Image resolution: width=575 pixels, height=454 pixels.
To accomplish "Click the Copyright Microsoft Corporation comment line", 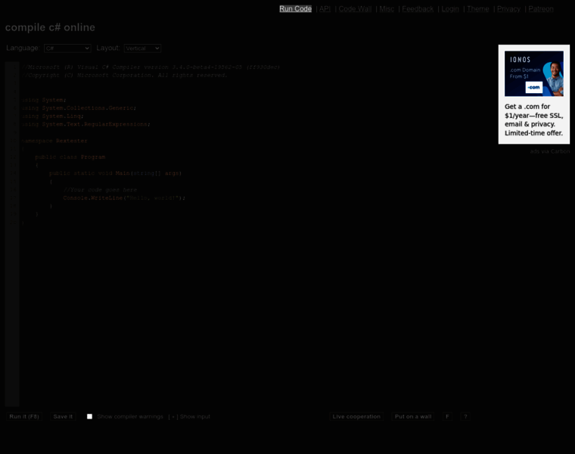I will 124,76.
